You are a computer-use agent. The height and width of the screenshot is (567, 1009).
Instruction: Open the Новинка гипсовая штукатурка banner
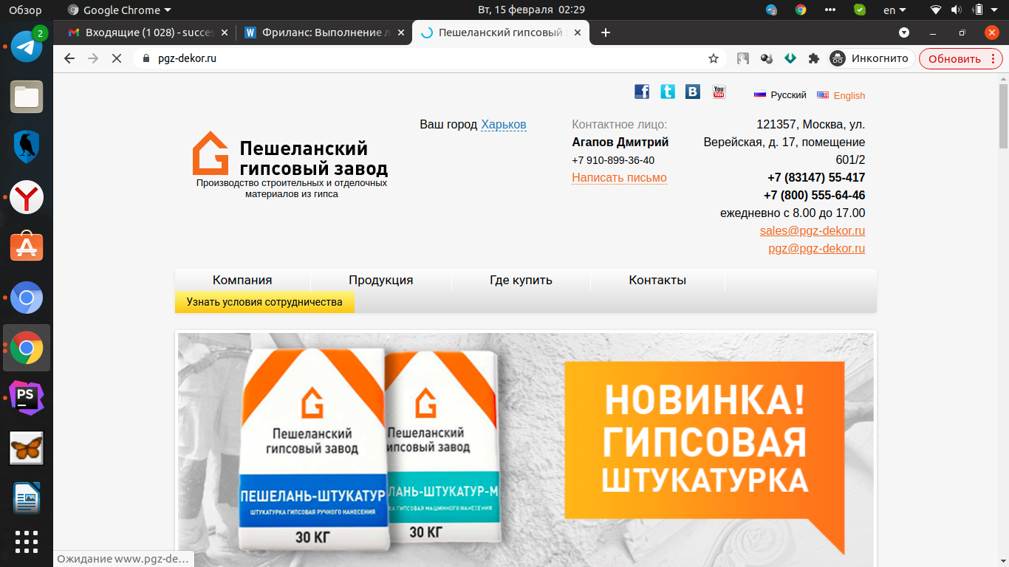coord(526,450)
